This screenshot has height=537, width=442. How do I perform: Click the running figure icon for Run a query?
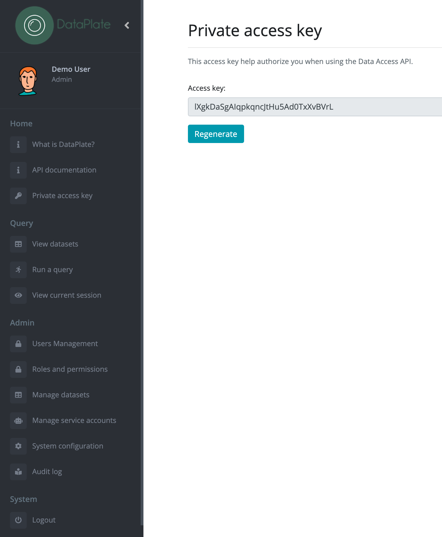tap(18, 270)
